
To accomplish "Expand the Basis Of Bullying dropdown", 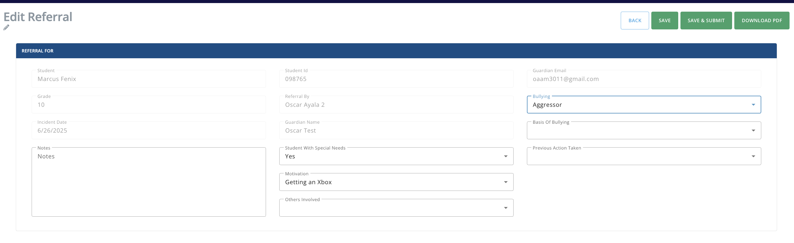I will 644,131.
